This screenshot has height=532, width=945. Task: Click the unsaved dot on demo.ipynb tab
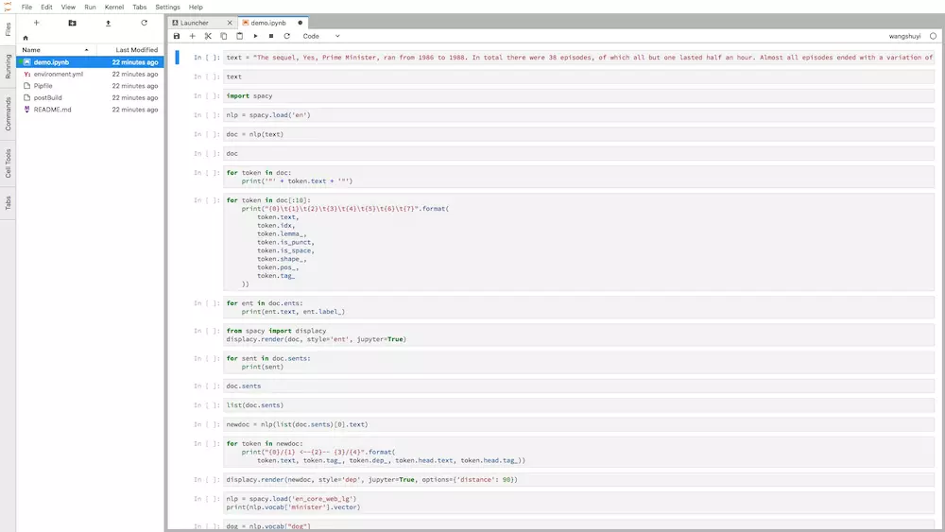click(x=301, y=23)
